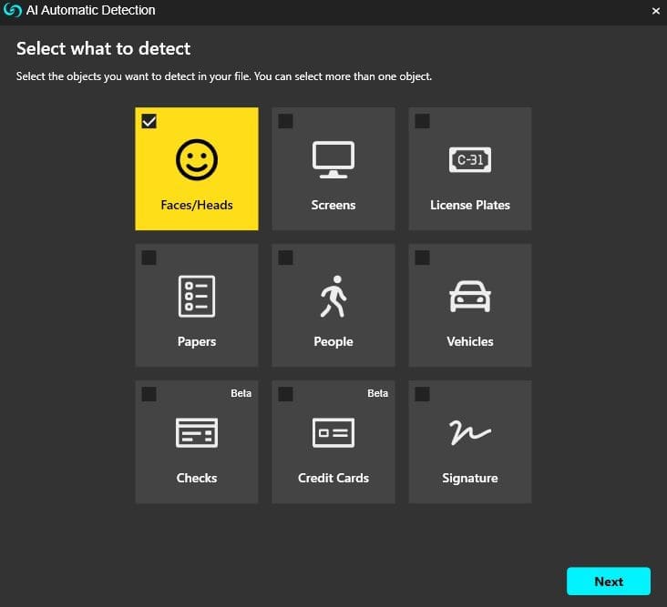This screenshot has width=667, height=607.
Task: Tick the License Plates checkbox
Action: [423, 121]
